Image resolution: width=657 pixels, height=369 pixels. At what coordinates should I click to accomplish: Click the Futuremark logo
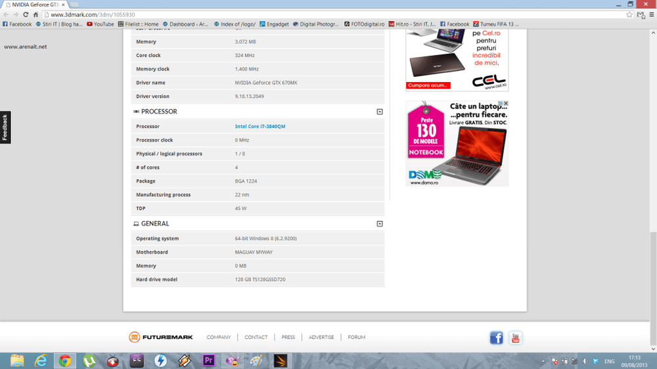tap(161, 337)
